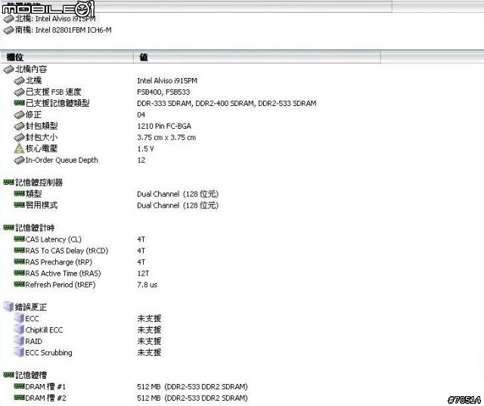
Task: Click 未支援 value in the ChipKill ECC row
Action: click(x=149, y=330)
